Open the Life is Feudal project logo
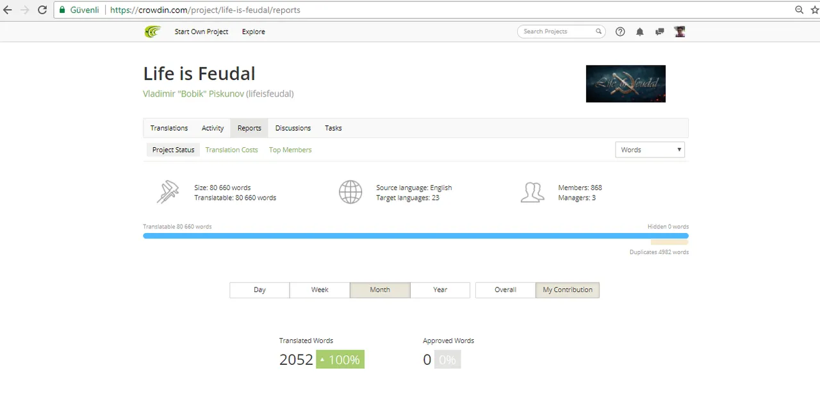This screenshot has height=402, width=820. coord(625,84)
